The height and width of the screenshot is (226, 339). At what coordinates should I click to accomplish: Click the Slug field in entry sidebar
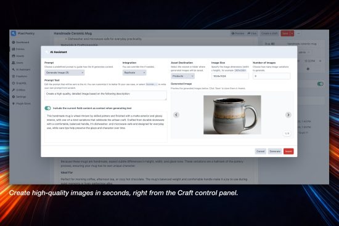click(x=302, y=44)
